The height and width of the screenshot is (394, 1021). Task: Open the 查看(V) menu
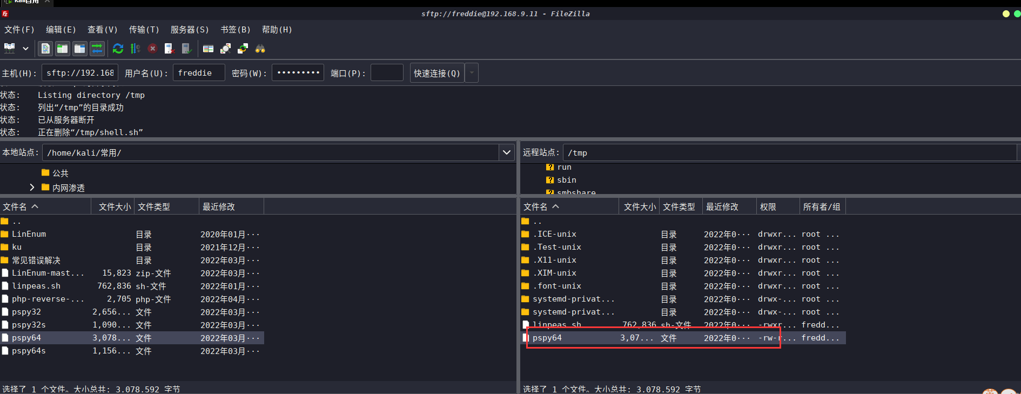[x=102, y=30]
